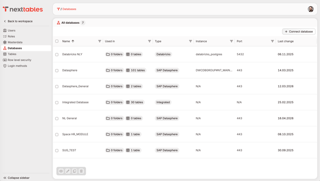This screenshot has height=181, width=320.
Task: Open Row level security in sidebar
Action: (x=26, y=60)
